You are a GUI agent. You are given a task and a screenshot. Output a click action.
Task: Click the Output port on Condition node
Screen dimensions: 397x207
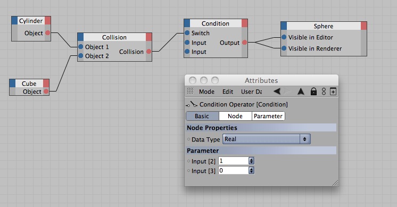click(x=244, y=43)
